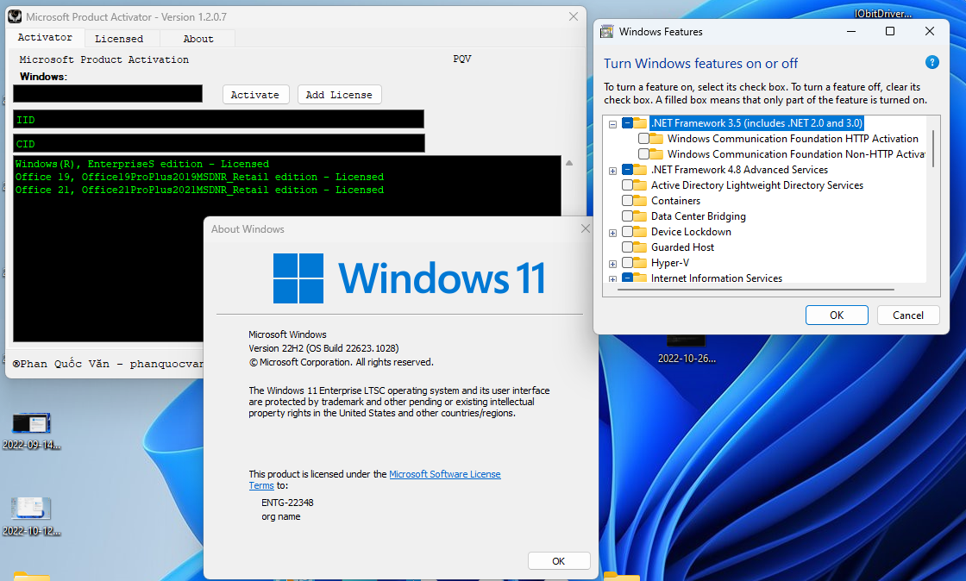This screenshot has width=966, height=581.
Task: Toggle .NET Framework 4.8 Advanced Services checkbox
Action: point(627,170)
